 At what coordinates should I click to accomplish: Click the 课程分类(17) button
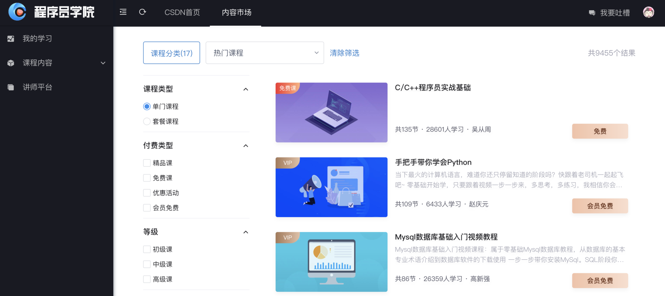click(171, 53)
